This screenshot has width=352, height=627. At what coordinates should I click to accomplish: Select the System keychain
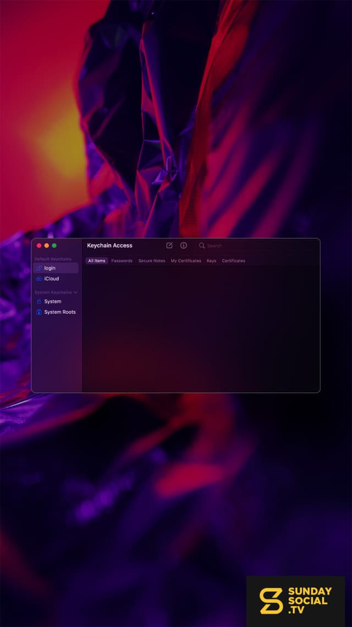coord(56,301)
